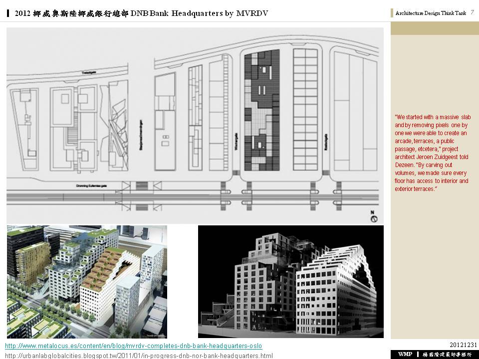This screenshot has width=479, height=359.
Task: Click the date 20121231 in the footer
Action: [x=463, y=345]
